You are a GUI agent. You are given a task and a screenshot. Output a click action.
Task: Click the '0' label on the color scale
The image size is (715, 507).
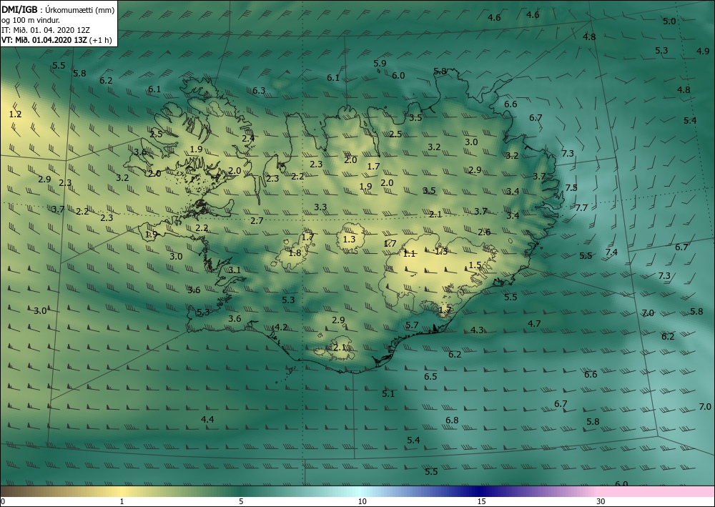pyautogui.click(x=3, y=501)
